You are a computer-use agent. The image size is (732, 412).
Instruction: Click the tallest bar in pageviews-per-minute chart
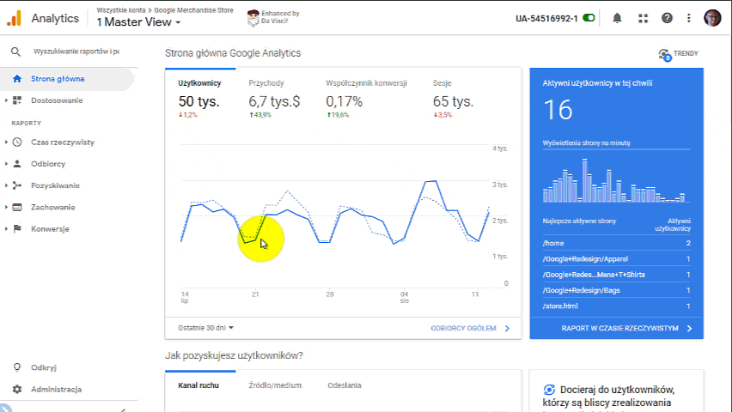coord(584,180)
